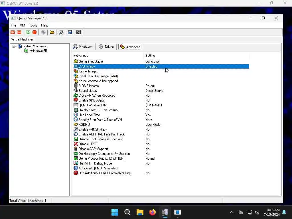
Task: Click the Disable HPET red X icon
Action: pos(76,144)
